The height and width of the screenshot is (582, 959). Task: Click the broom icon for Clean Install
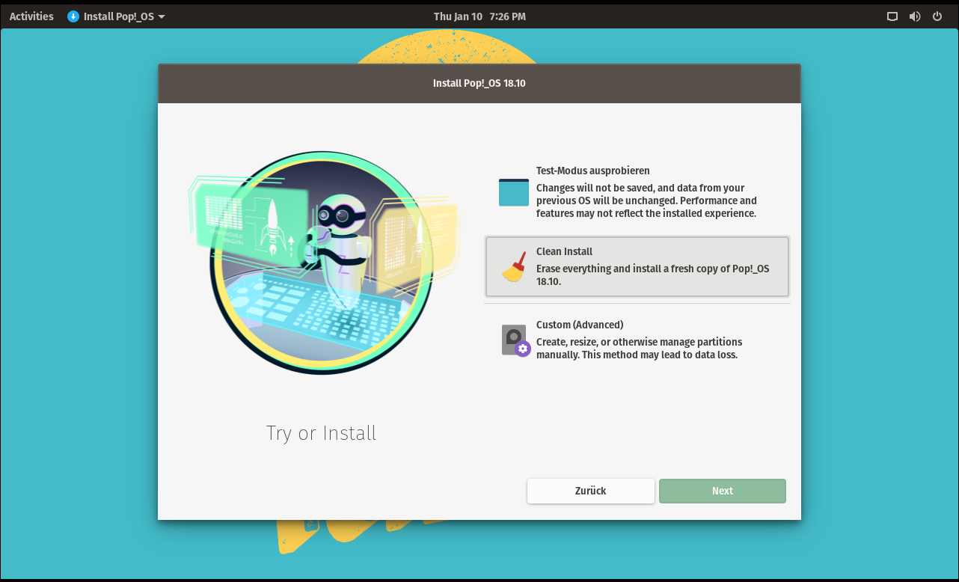point(514,267)
